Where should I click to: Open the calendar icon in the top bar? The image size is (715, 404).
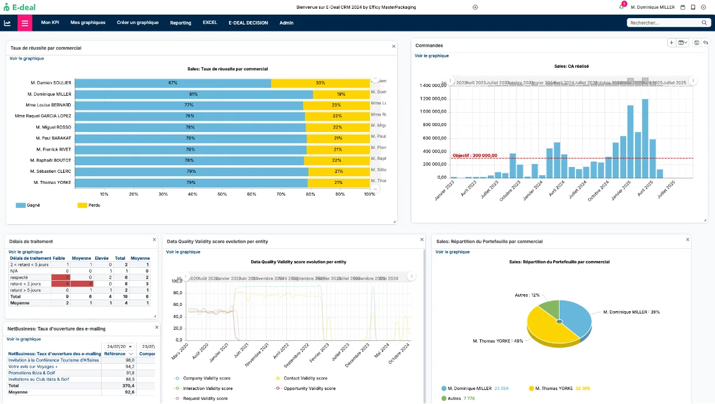click(682, 7)
